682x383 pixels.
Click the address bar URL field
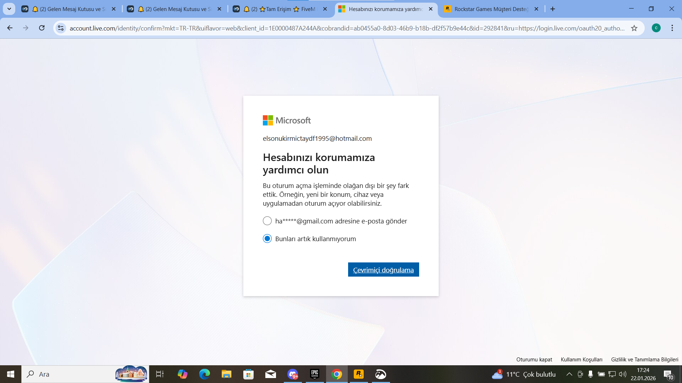pyautogui.click(x=347, y=28)
